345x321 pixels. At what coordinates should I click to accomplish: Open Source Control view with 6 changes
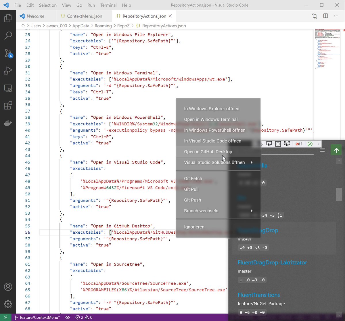(x=8, y=53)
